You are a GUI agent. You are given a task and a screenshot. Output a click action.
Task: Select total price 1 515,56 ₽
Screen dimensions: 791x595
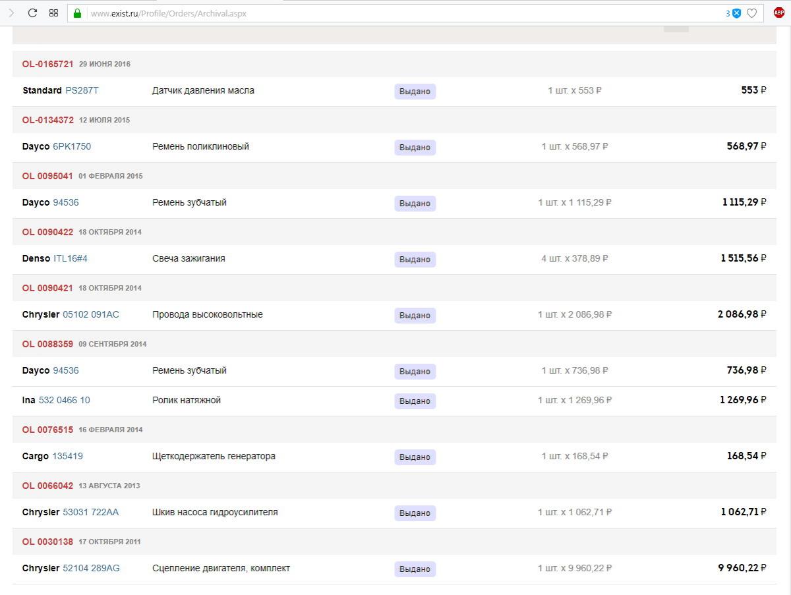click(x=744, y=258)
